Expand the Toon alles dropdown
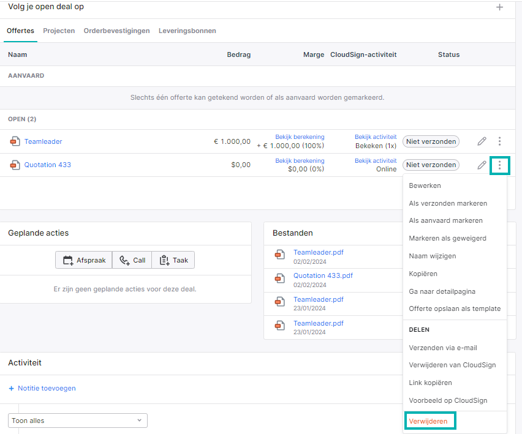This screenshot has width=522, height=434. [x=78, y=421]
